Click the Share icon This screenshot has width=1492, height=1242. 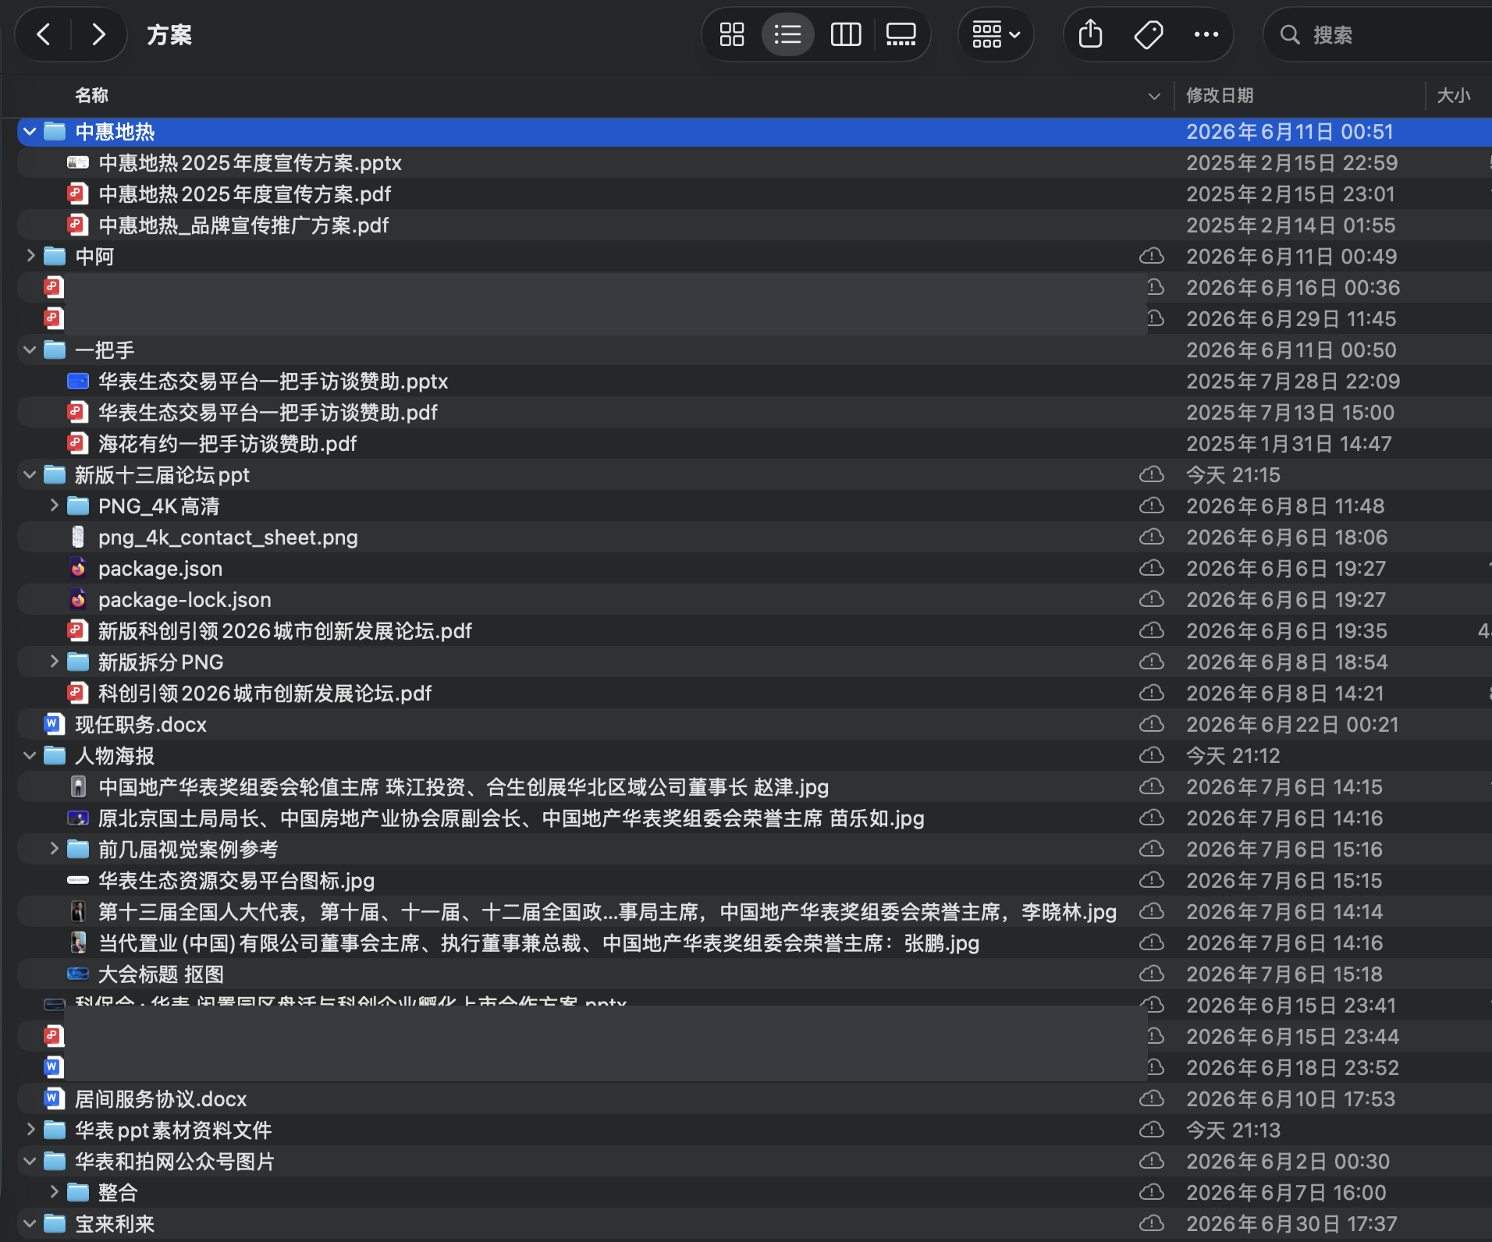tap(1091, 34)
